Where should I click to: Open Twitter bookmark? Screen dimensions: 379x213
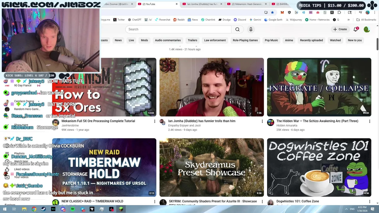pos(119,20)
